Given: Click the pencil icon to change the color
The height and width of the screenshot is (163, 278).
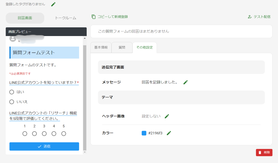Looking at the screenshot, I should 169,133.
